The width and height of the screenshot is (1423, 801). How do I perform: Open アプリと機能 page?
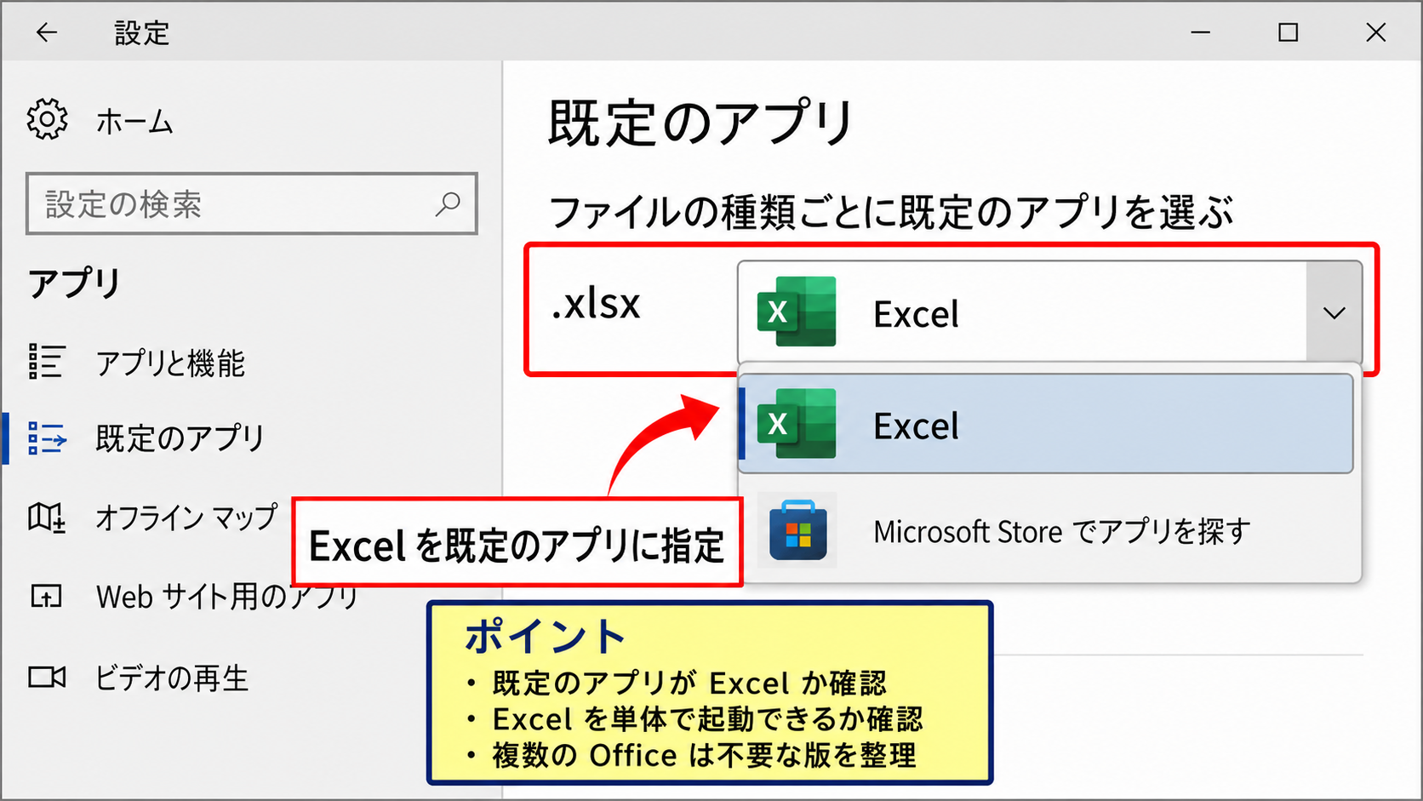coord(170,363)
